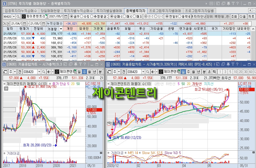The image size is (256, 168).
Task: Click speaker sound icon in left chart toolbar
Action: coord(49,72)
